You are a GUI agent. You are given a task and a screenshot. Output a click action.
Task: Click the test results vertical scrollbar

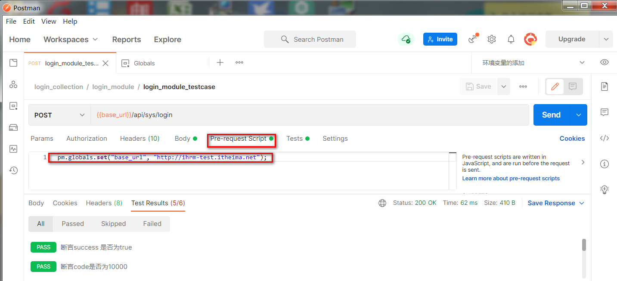pyautogui.click(x=584, y=245)
